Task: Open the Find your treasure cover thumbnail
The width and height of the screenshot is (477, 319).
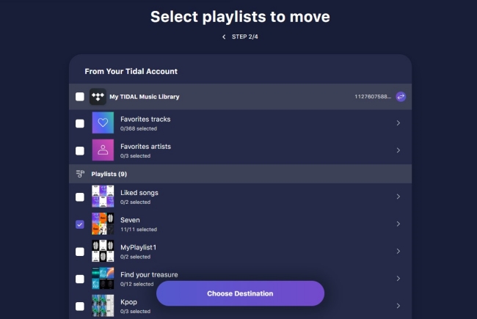Action: (x=103, y=278)
